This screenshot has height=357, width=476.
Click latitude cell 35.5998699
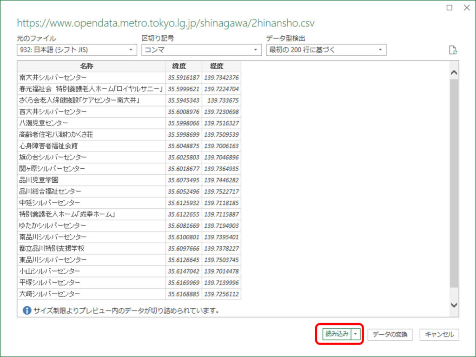[x=184, y=134]
